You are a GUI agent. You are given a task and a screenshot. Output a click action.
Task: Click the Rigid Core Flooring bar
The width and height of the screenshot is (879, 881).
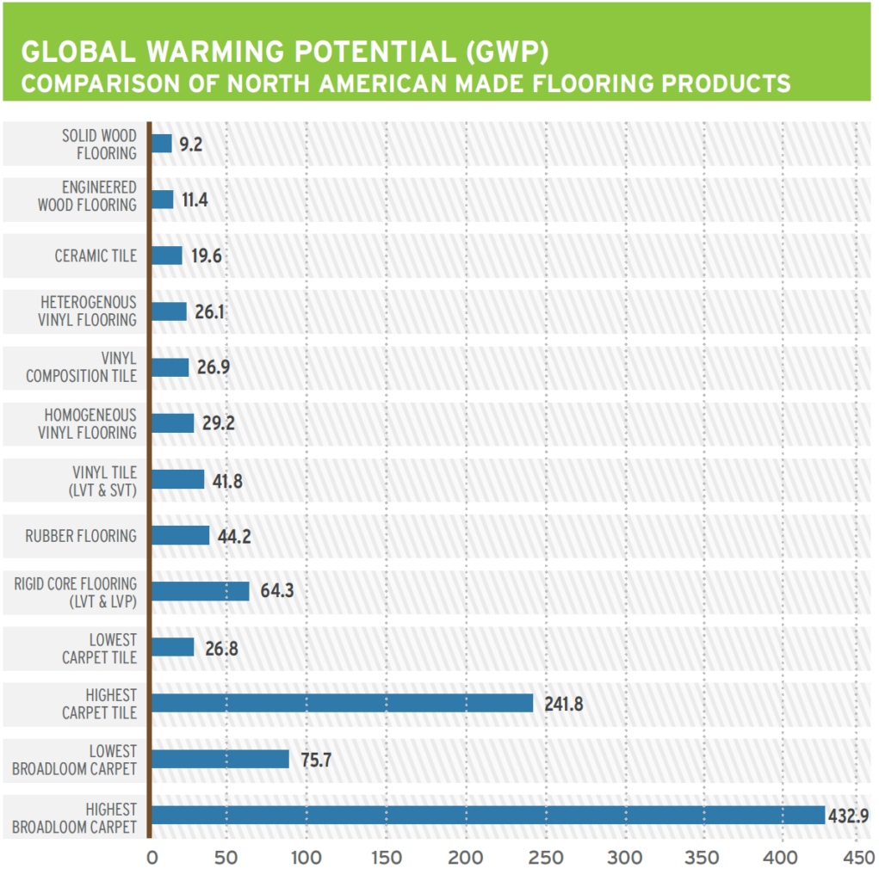point(201,591)
